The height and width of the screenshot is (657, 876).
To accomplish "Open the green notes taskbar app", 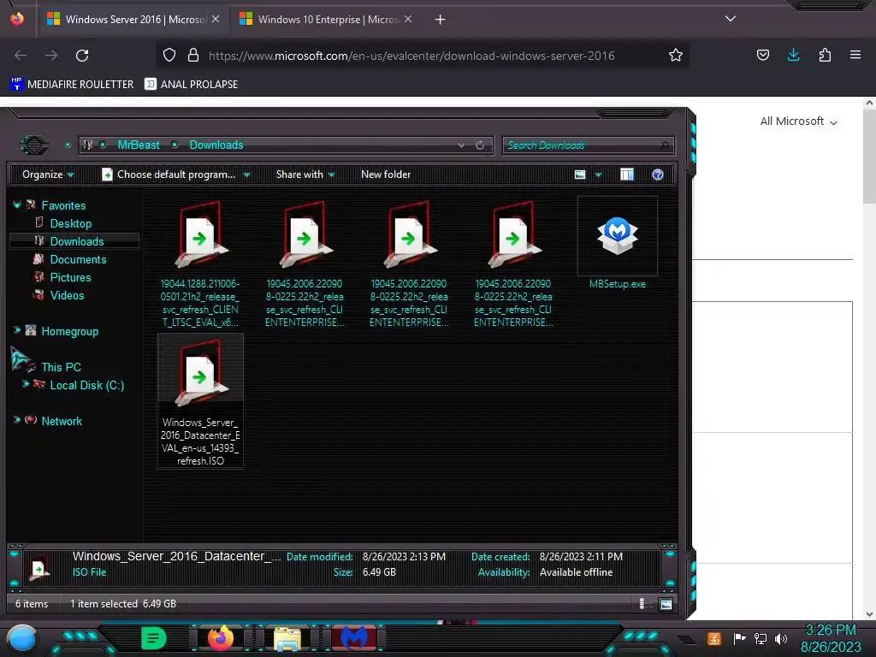I will point(154,638).
